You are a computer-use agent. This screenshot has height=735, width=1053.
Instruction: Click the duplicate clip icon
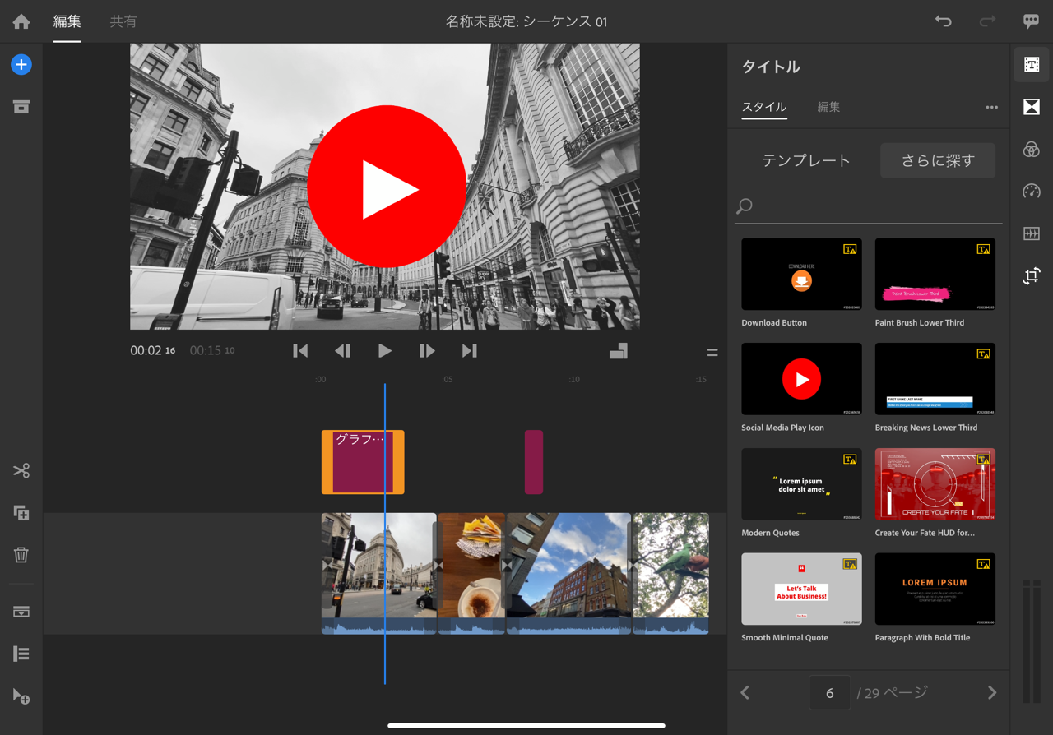pos(21,513)
